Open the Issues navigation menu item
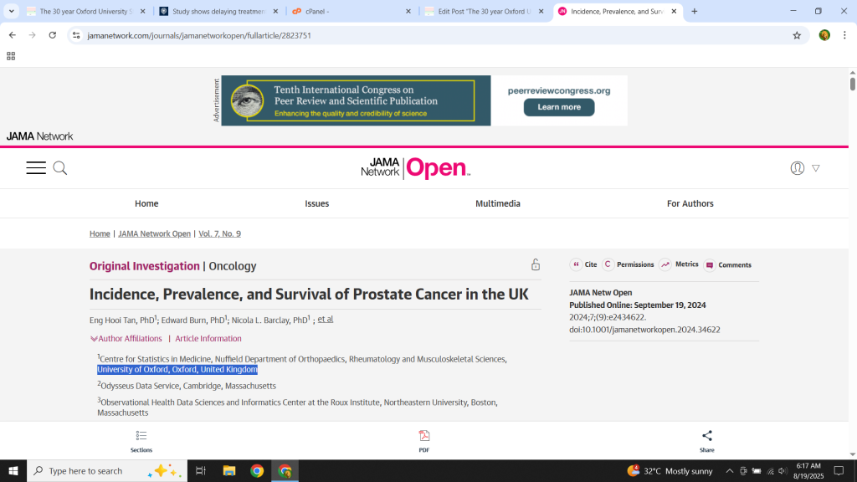 pyautogui.click(x=316, y=203)
